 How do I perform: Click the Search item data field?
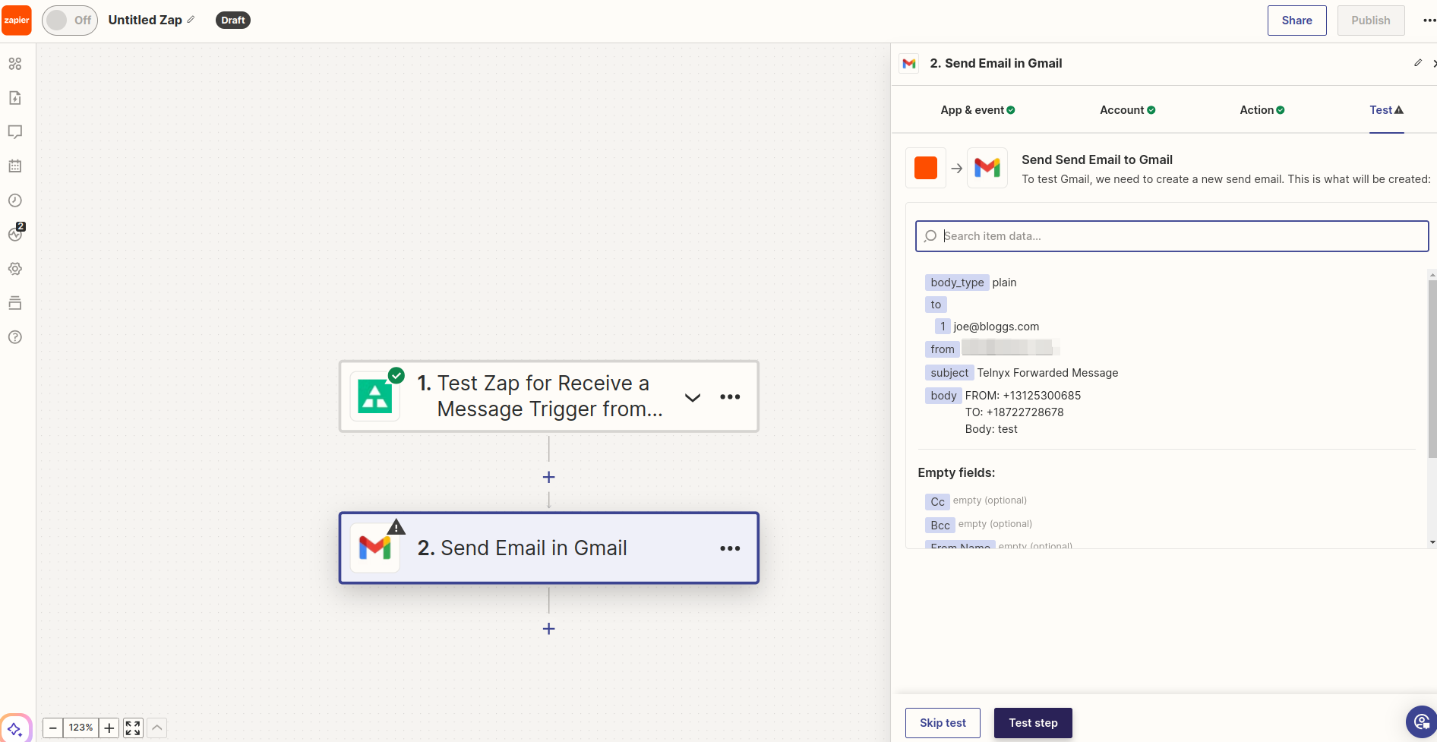tap(1171, 236)
